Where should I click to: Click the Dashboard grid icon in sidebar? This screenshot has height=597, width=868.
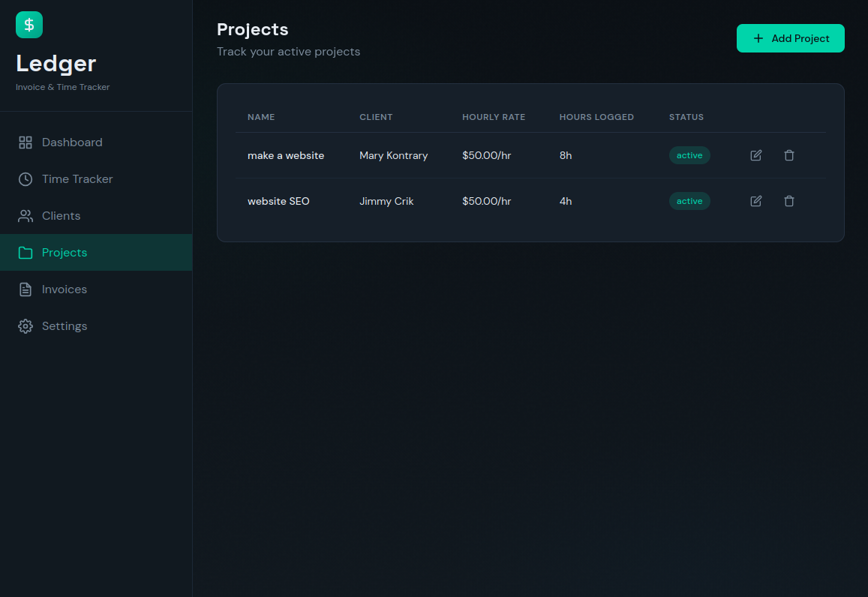(26, 142)
